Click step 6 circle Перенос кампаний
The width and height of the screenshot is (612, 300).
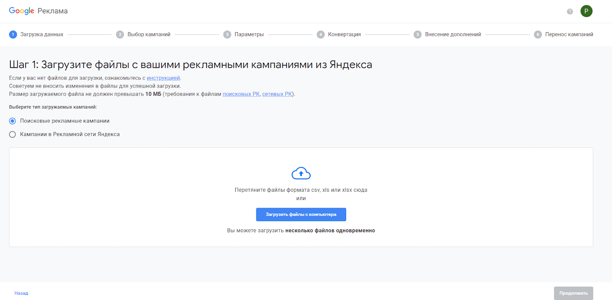(x=538, y=34)
